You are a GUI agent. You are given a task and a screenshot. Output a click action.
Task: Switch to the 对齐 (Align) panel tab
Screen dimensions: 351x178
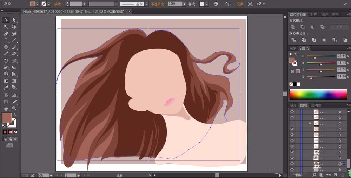313,15
